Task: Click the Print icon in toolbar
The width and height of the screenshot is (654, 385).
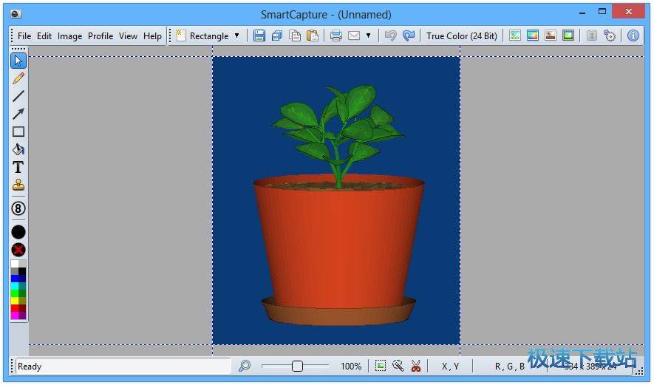Action: pyautogui.click(x=336, y=35)
